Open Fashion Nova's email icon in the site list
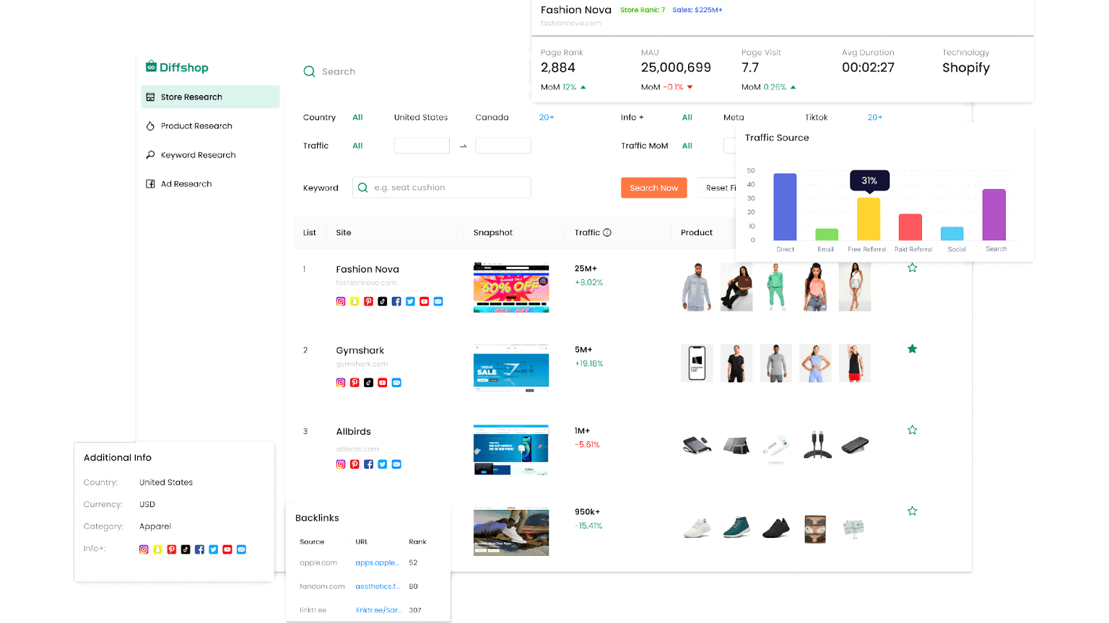This screenshot has width=1109, height=623. (x=438, y=301)
